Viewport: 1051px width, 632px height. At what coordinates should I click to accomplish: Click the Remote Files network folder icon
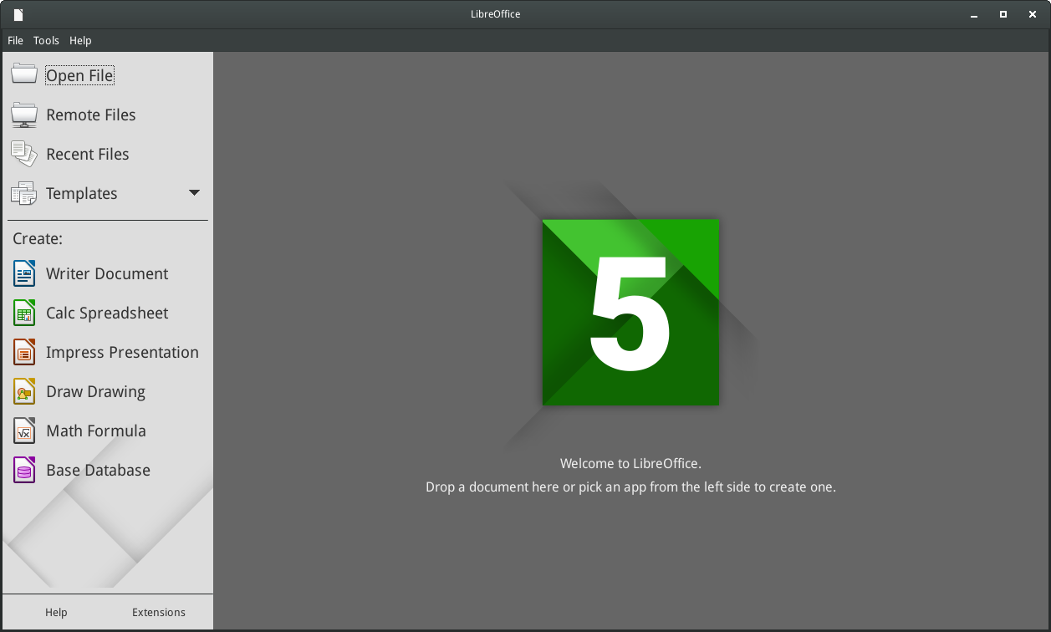coord(24,115)
